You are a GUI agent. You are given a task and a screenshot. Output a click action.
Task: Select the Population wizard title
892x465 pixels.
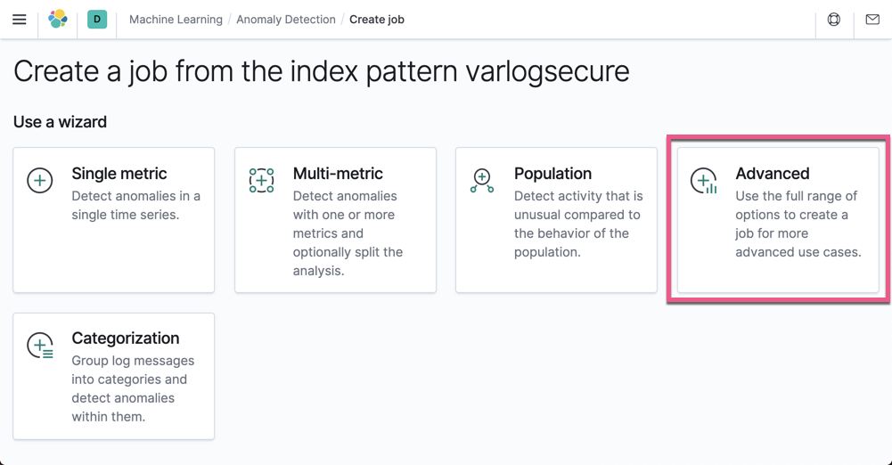pos(552,174)
